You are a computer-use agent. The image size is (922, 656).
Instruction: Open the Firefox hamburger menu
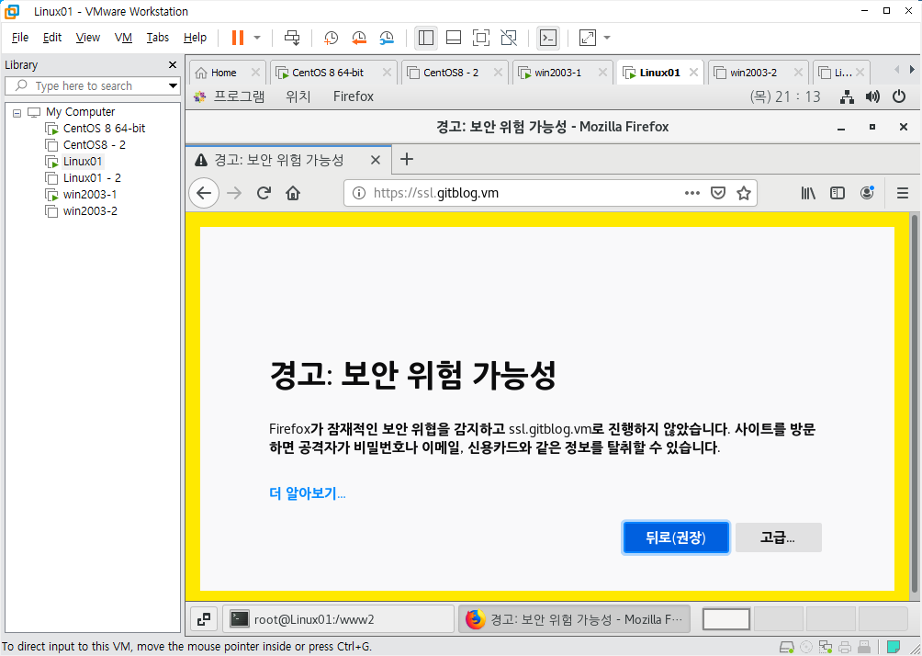[903, 193]
